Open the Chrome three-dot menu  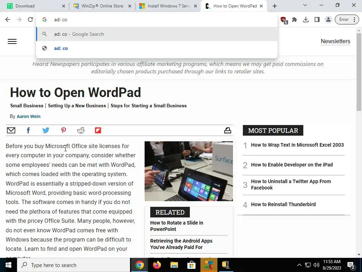pos(354,20)
